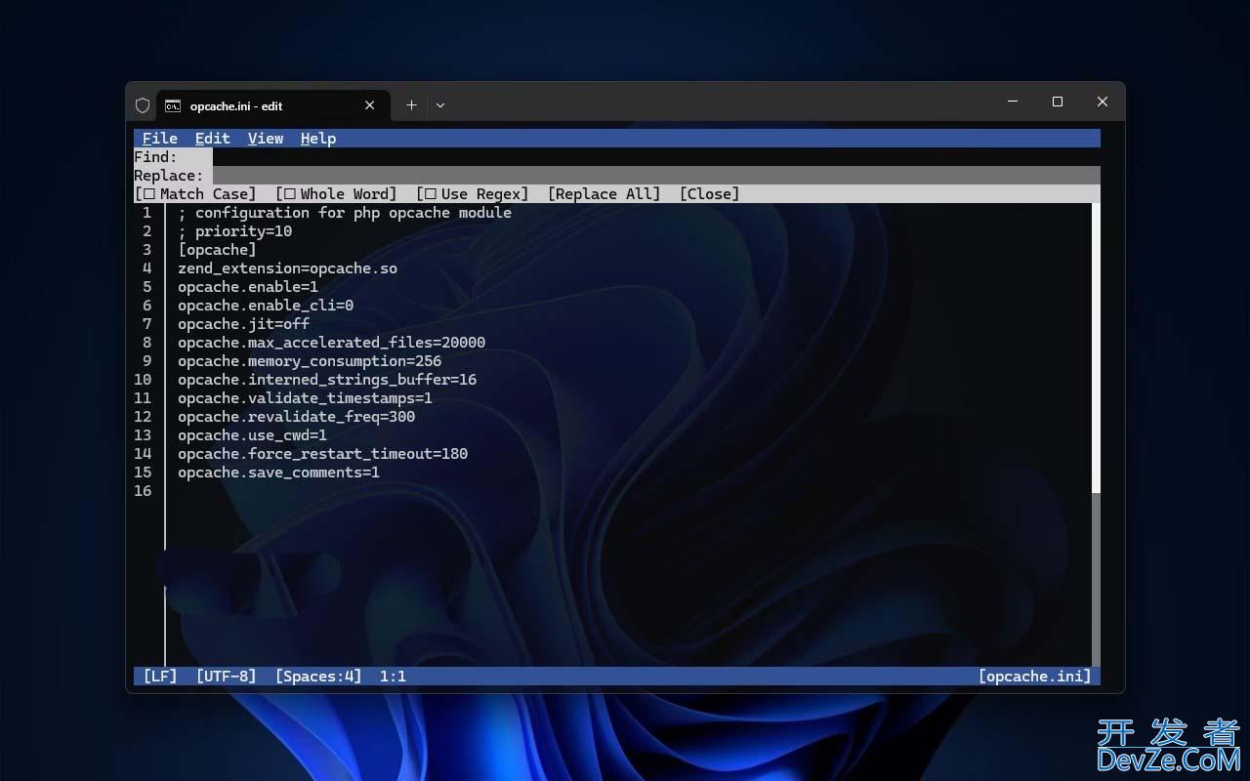Screen dimensions: 1250x781
Task: Minimize the terminal window
Action: 1013,102
